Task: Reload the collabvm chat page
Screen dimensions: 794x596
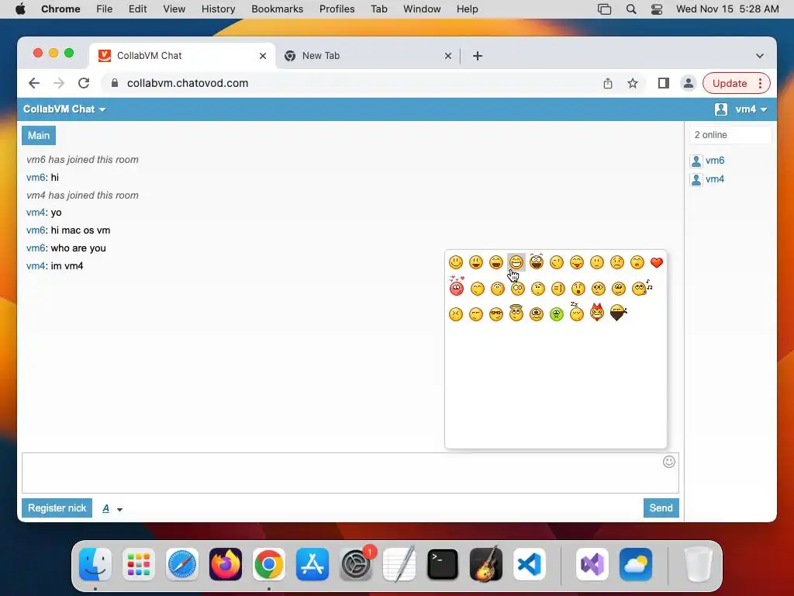Action: tap(84, 83)
